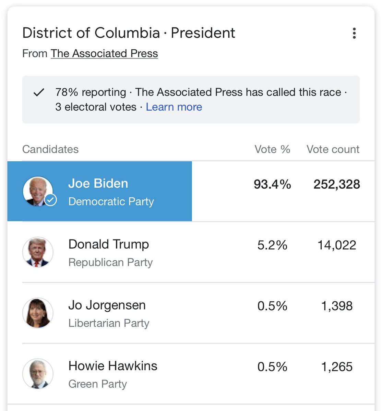Click Donald Trump's profile photo
The width and height of the screenshot is (382, 411).
(38, 252)
